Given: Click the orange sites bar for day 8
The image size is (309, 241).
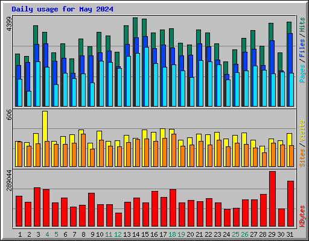Looking at the screenshot, I should click(x=83, y=150).
